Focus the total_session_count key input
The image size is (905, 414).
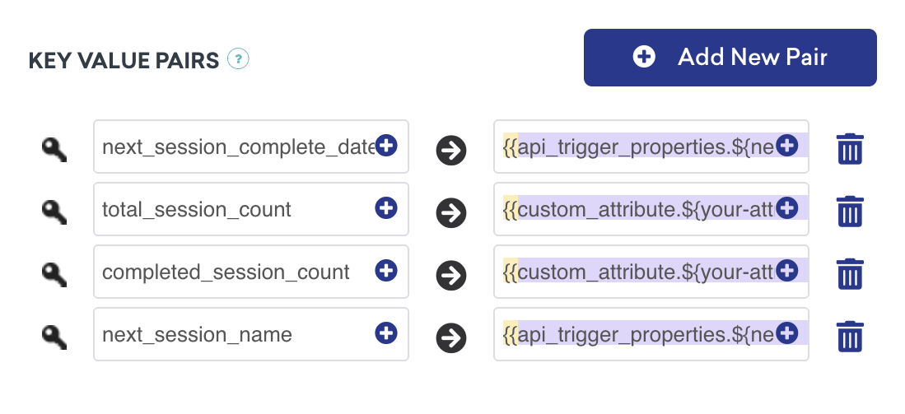(235, 210)
